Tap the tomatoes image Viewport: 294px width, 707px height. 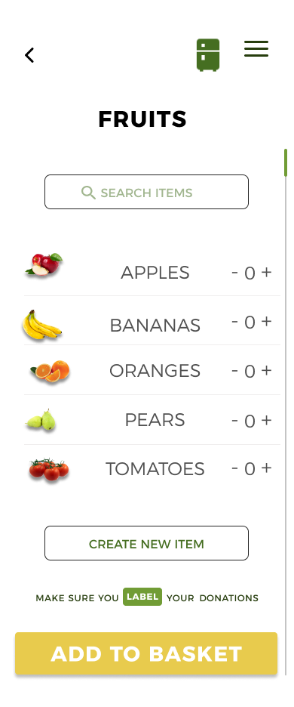tap(49, 469)
